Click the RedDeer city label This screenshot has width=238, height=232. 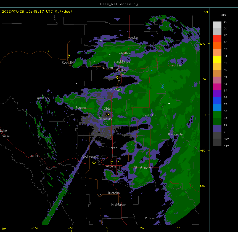tap(122, 70)
